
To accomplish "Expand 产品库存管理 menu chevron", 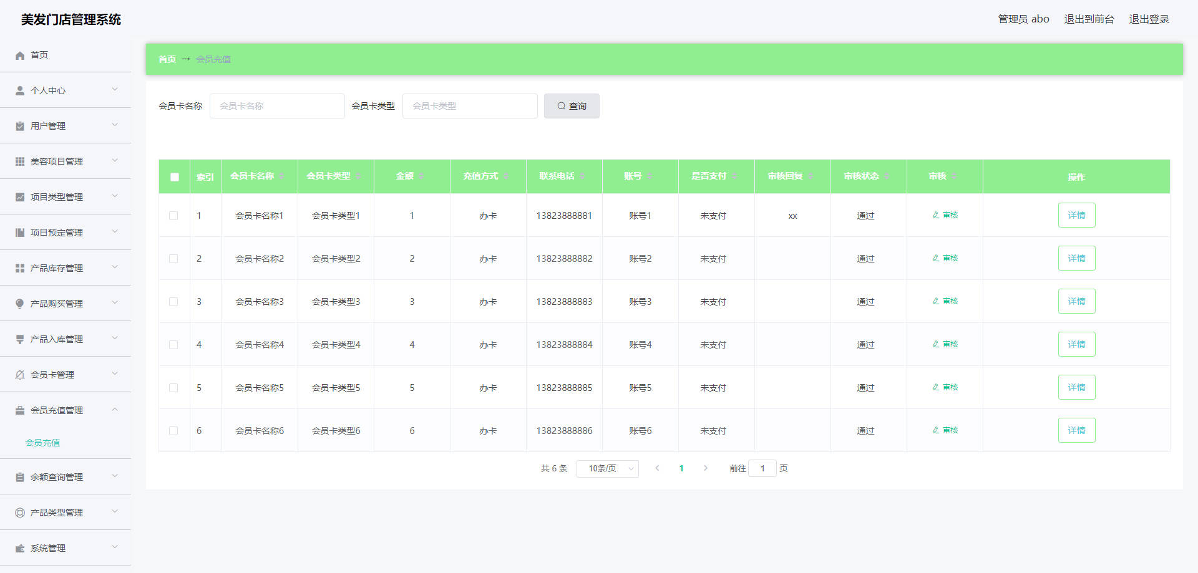I will (115, 267).
